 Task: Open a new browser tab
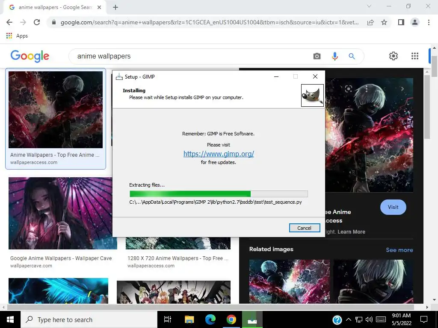pyautogui.click(x=115, y=7)
